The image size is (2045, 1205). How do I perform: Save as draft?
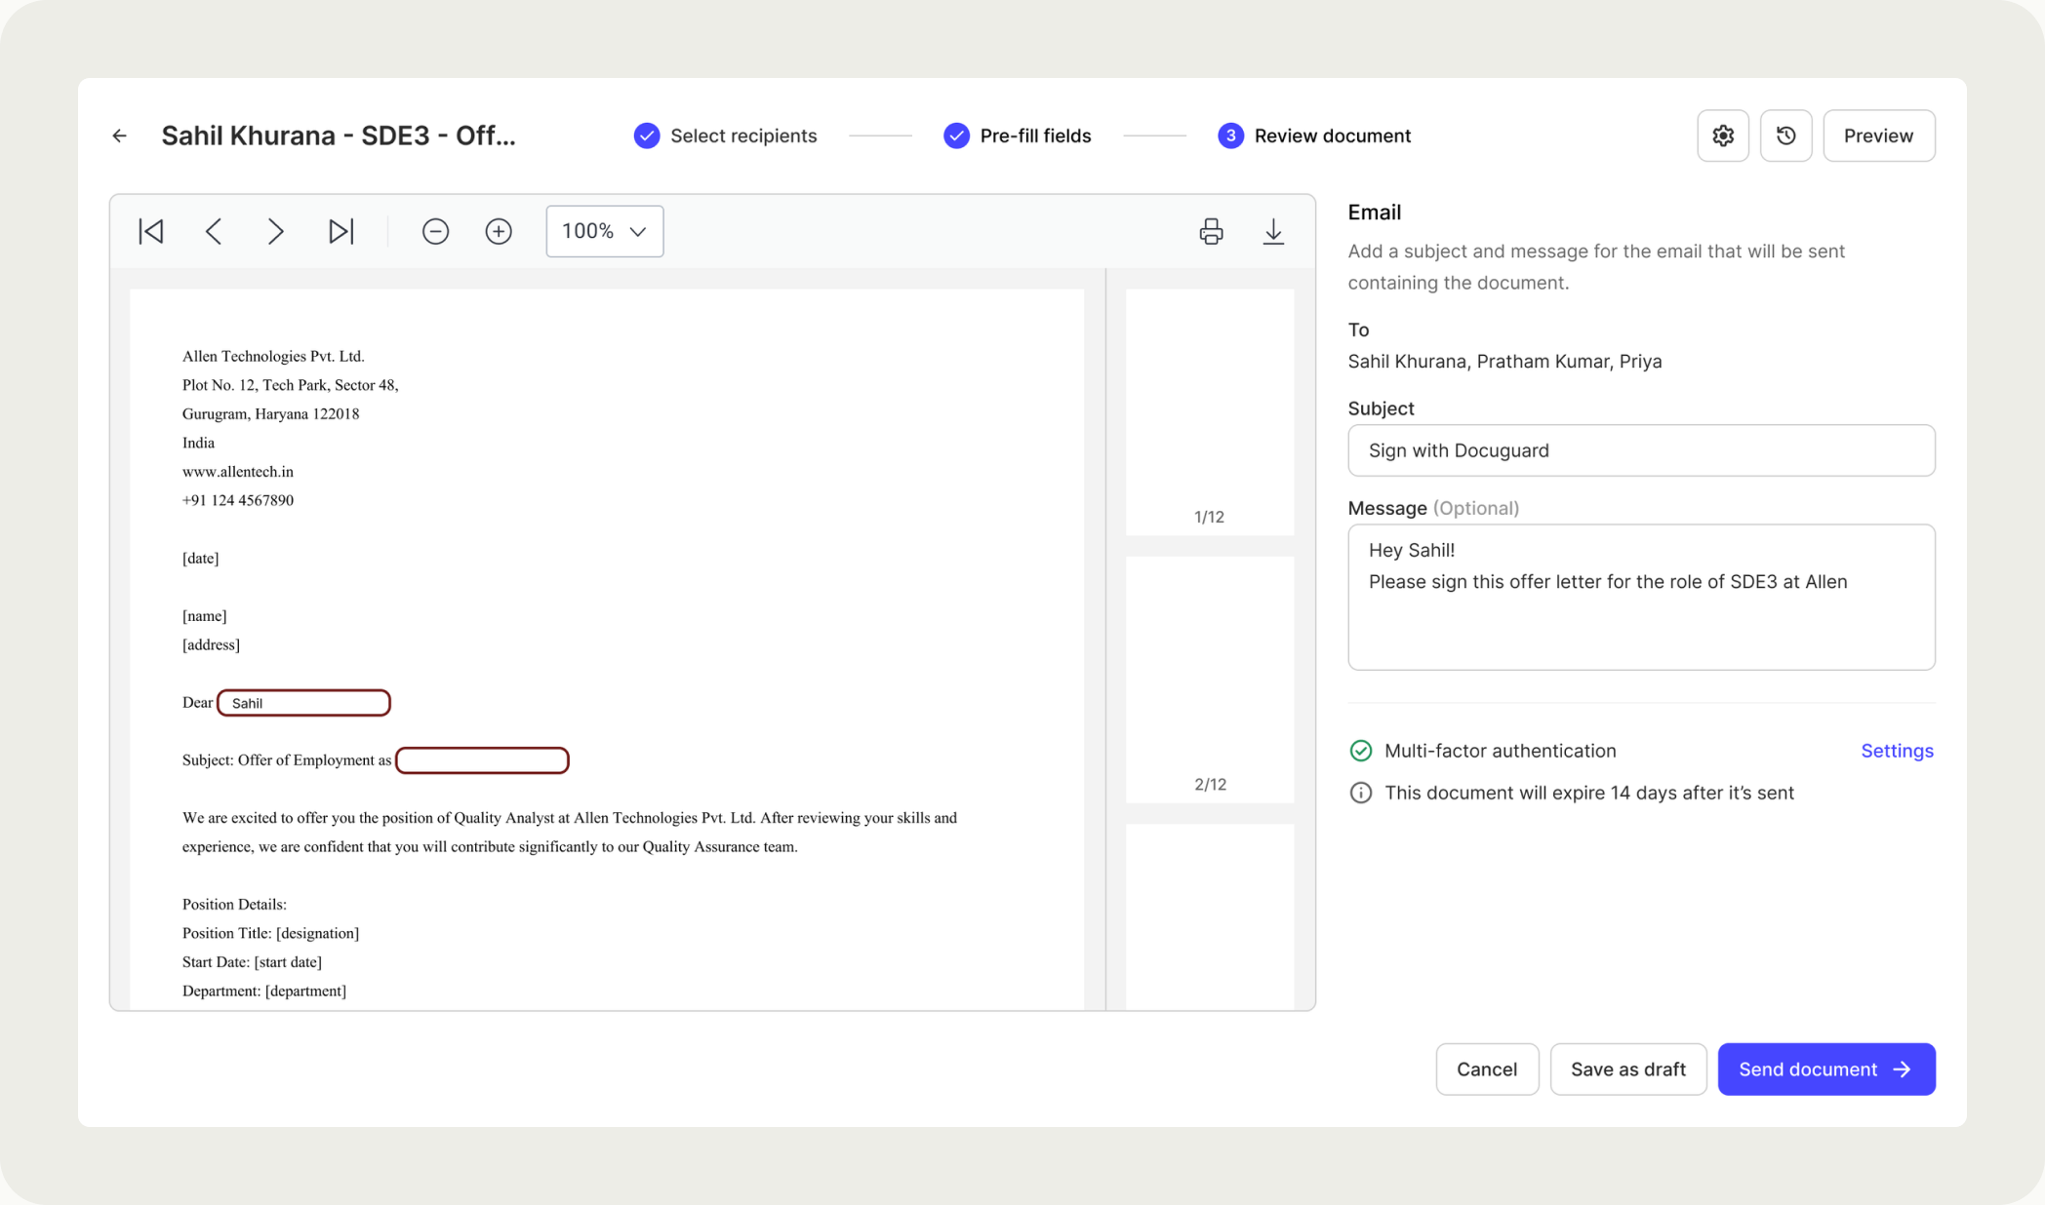coord(1628,1069)
